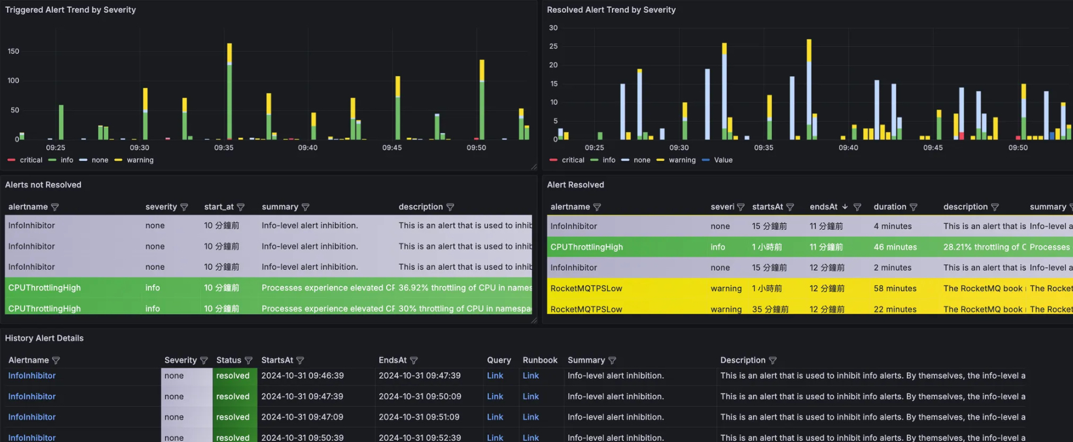This screenshot has height=442, width=1073.
Task: Sort History table by StartsAt header
Action: (x=277, y=360)
